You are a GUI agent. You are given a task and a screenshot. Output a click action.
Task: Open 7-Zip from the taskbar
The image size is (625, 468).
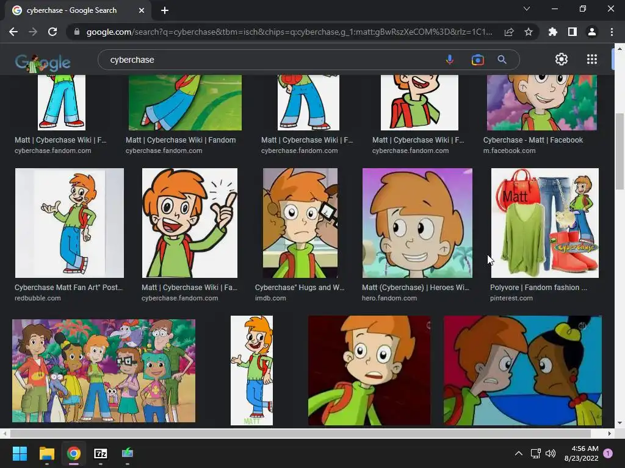(x=101, y=453)
